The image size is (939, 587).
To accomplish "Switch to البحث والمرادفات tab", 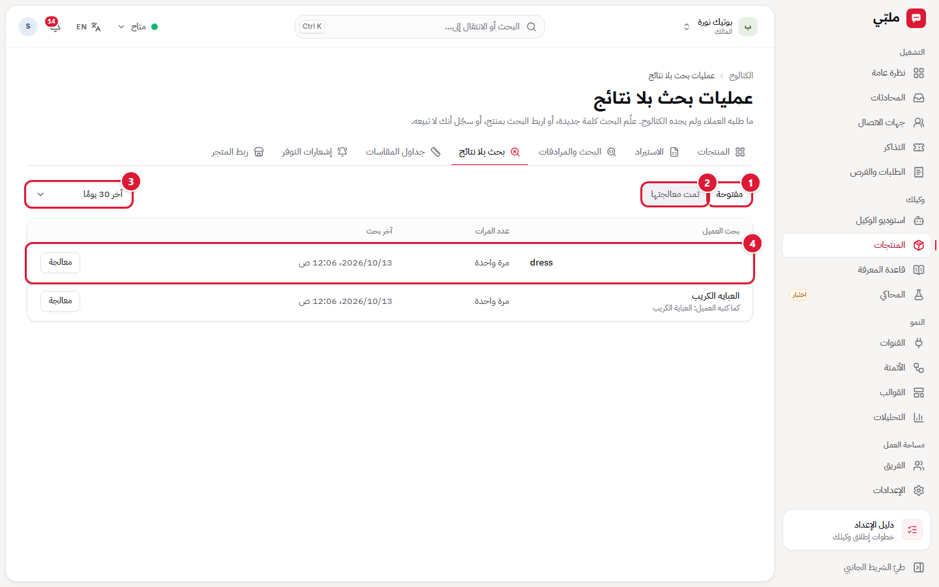I will pos(577,152).
